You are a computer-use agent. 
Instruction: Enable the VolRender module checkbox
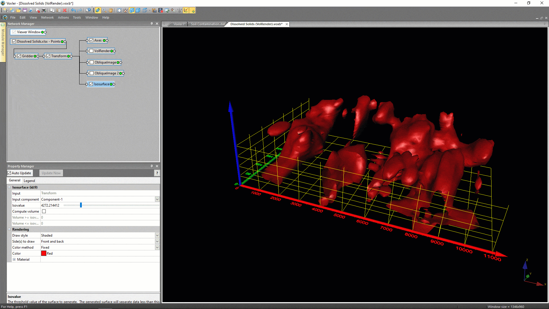tap(91, 51)
